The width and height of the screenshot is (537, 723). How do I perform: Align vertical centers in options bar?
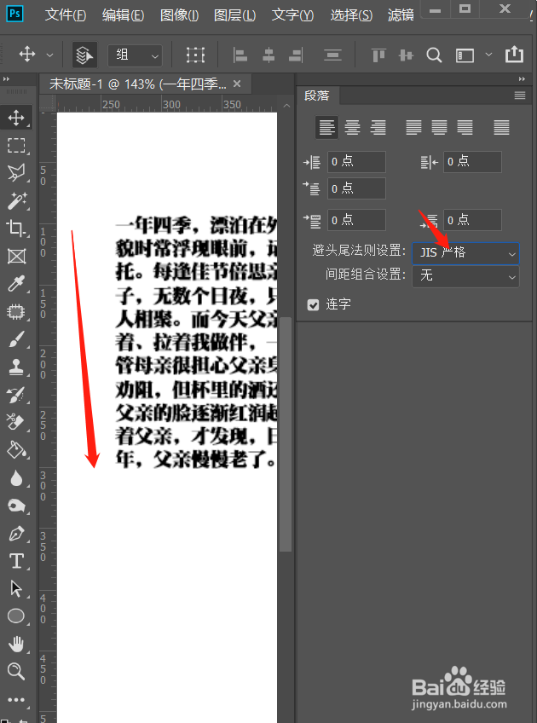point(406,55)
